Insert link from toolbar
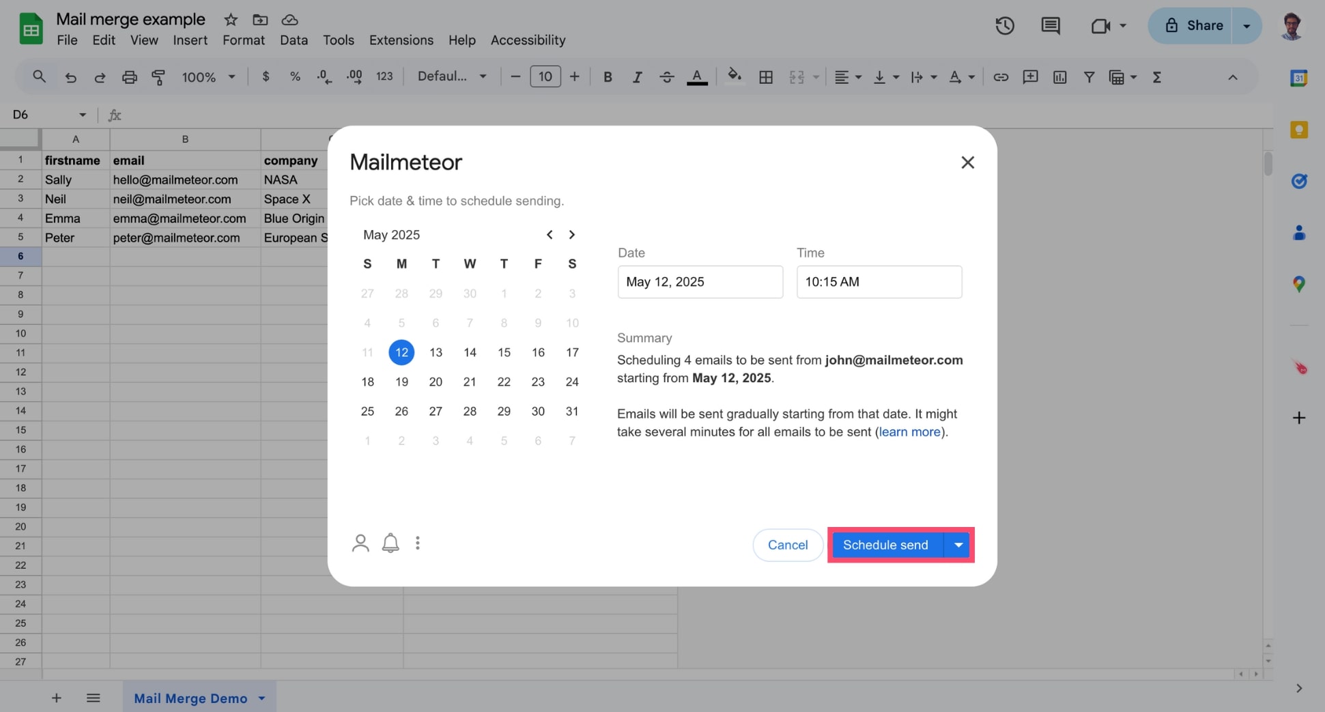 click(1001, 77)
